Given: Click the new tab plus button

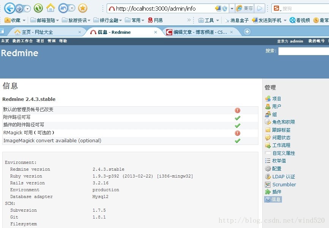Looking at the screenshot, I should click(247, 31).
